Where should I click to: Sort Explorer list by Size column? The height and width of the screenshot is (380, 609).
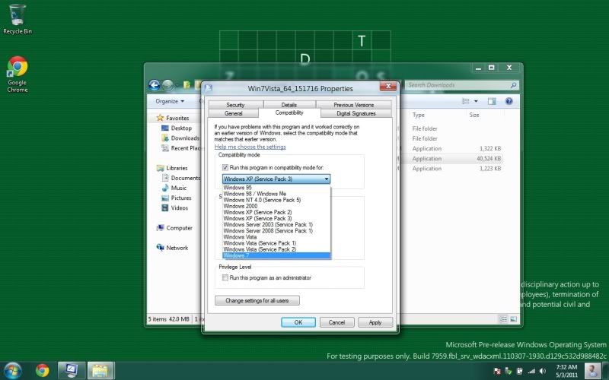pyautogui.click(x=474, y=116)
